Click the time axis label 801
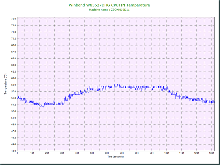The image size is (220, 165). coord(137,153)
